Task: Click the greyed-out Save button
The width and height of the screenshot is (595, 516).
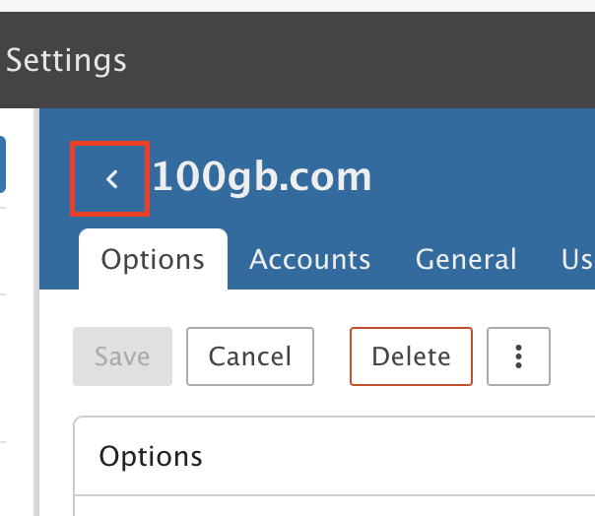Action: click(122, 356)
